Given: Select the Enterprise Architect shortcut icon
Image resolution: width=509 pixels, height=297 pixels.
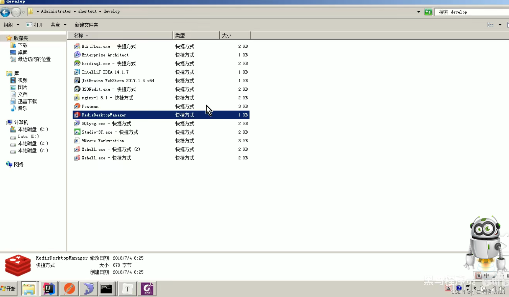Looking at the screenshot, I should [x=77, y=55].
